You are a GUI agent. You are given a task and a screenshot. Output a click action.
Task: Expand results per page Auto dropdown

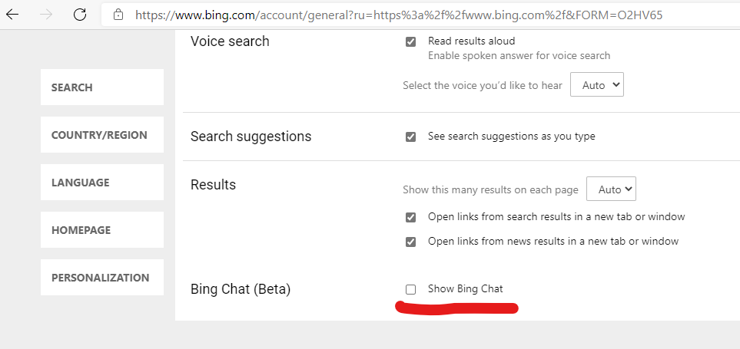[611, 189]
